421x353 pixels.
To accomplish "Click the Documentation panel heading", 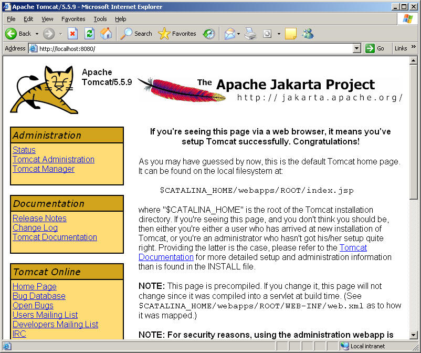I will tap(67, 203).
